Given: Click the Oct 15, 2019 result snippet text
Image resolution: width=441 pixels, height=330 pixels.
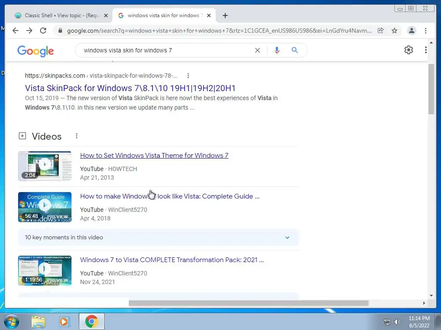Looking at the screenshot, I should click(151, 103).
